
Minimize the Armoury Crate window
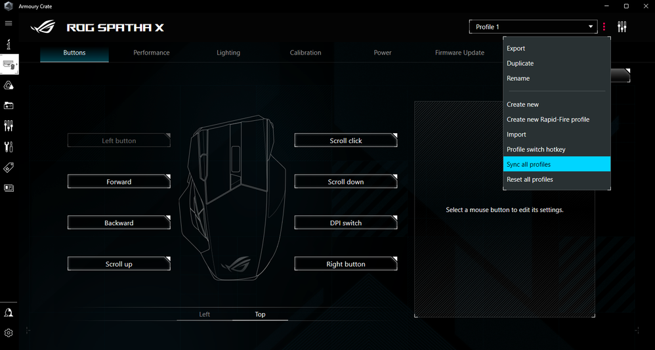[x=607, y=7]
